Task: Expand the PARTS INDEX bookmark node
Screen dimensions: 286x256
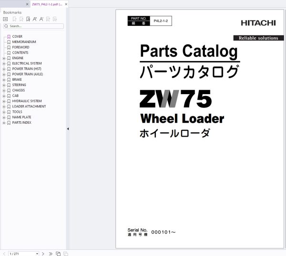Action: coord(4,123)
